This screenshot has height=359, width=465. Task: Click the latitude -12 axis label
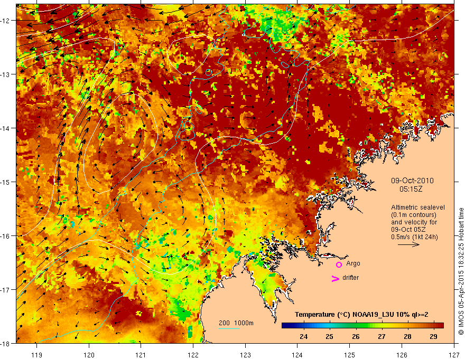point(6,21)
